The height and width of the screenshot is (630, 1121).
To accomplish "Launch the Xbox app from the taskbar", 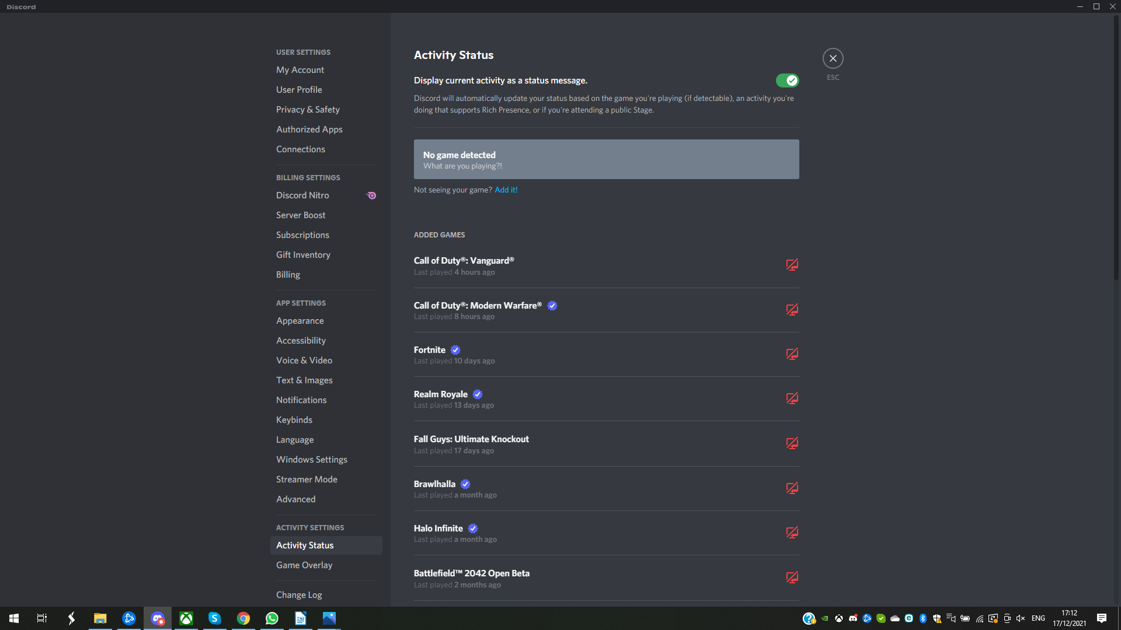I will click(186, 618).
